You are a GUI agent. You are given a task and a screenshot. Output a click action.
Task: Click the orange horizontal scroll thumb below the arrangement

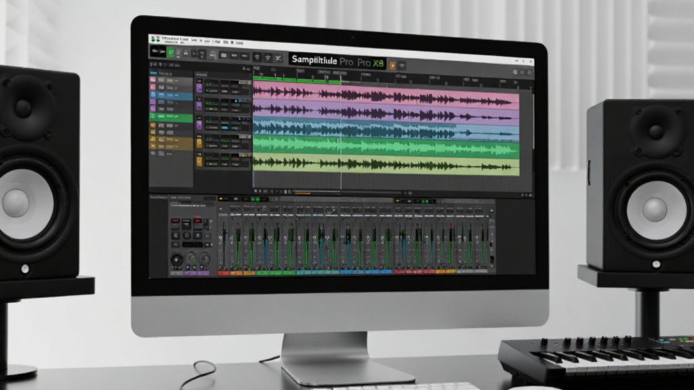pos(302,193)
